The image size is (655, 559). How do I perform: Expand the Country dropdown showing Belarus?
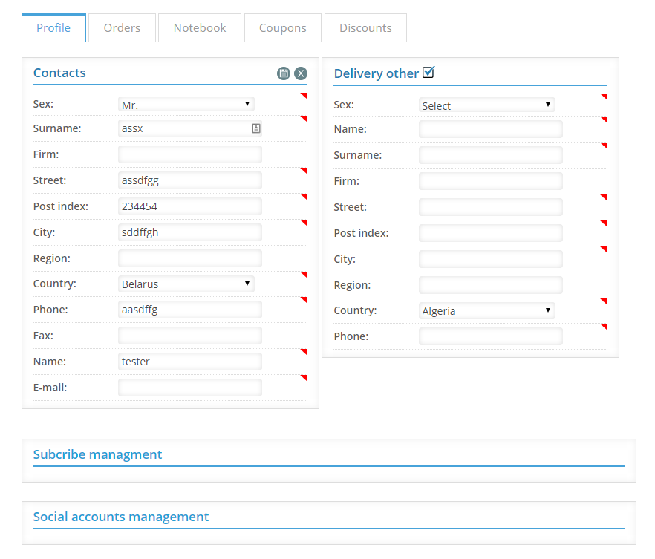tap(186, 284)
